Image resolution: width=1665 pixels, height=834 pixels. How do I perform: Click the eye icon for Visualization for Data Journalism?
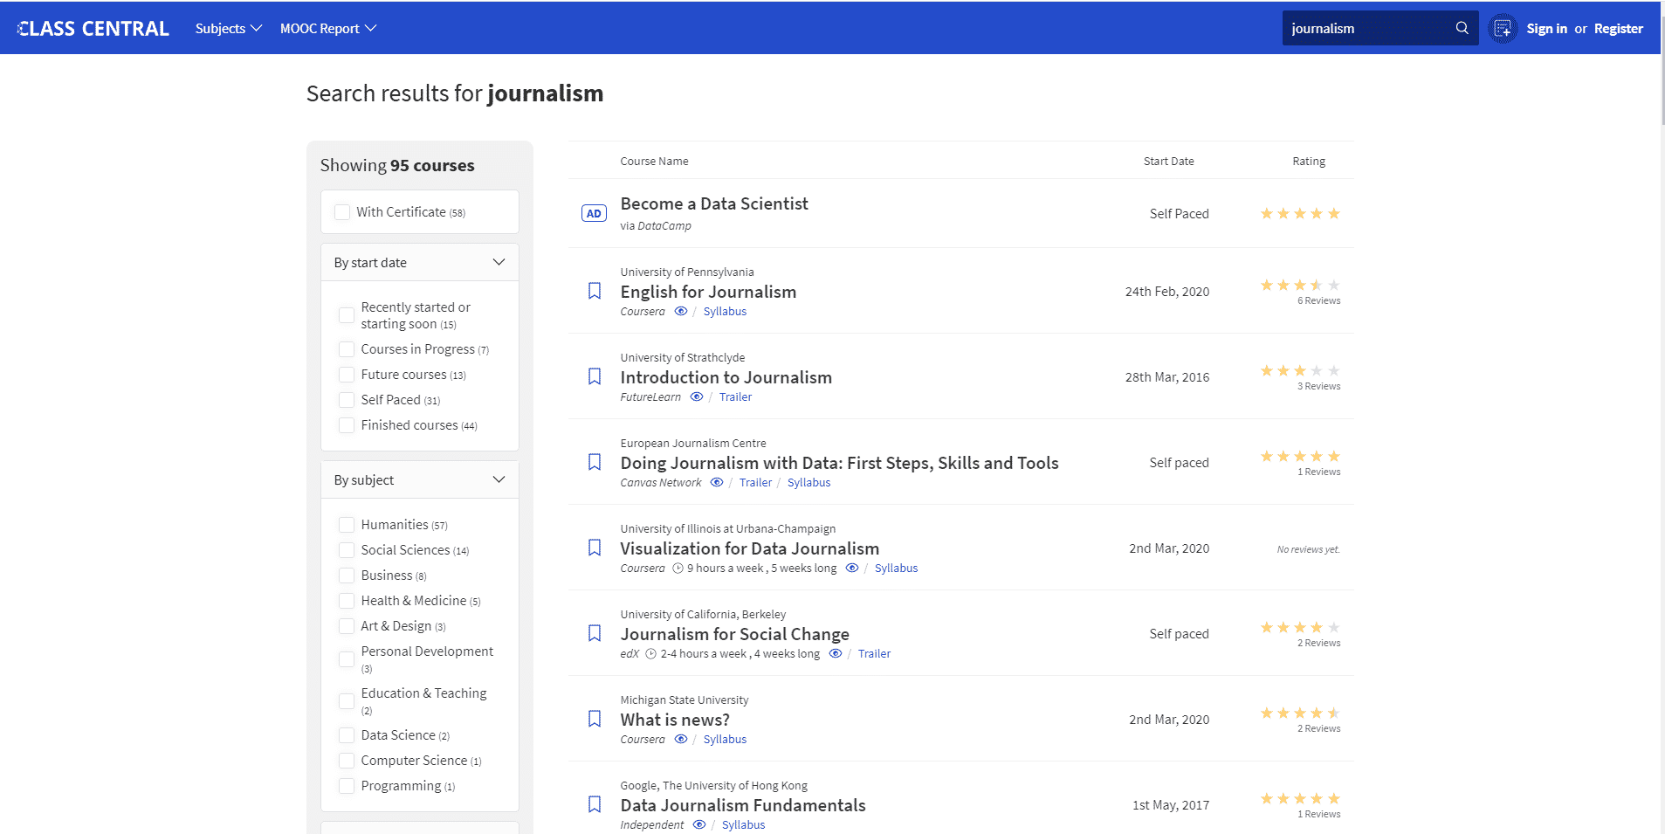852,568
